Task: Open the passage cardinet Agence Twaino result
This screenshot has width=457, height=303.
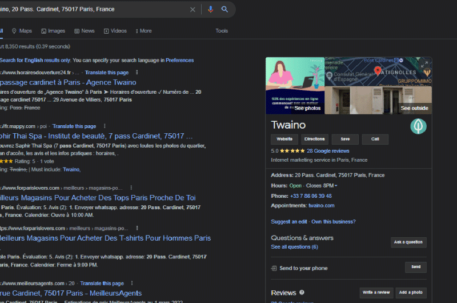Action: (x=68, y=82)
